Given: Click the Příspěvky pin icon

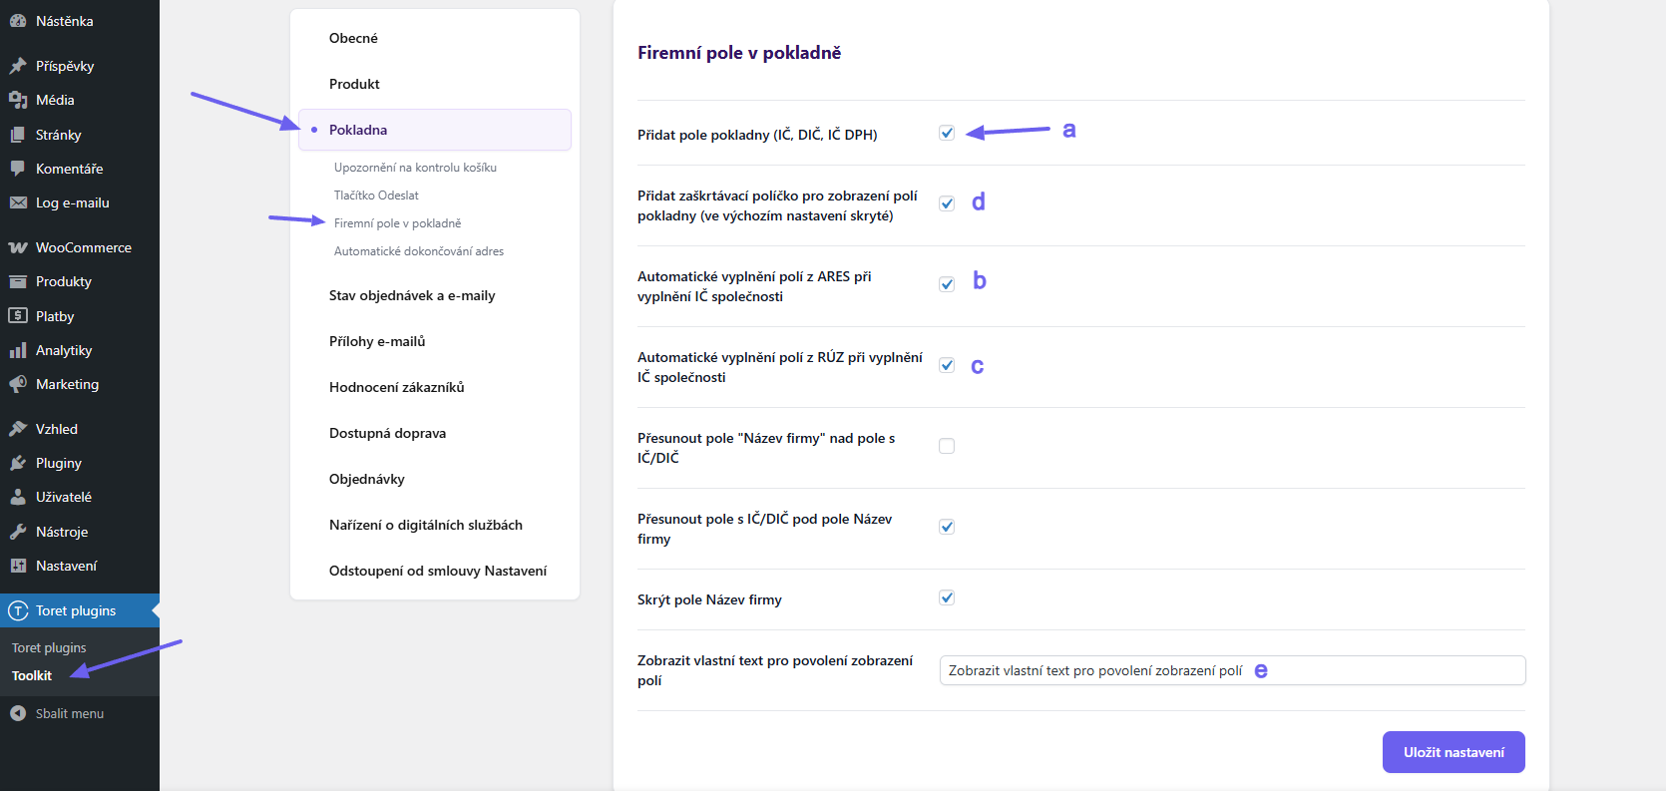Looking at the screenshot, I should tap(18, 66).
